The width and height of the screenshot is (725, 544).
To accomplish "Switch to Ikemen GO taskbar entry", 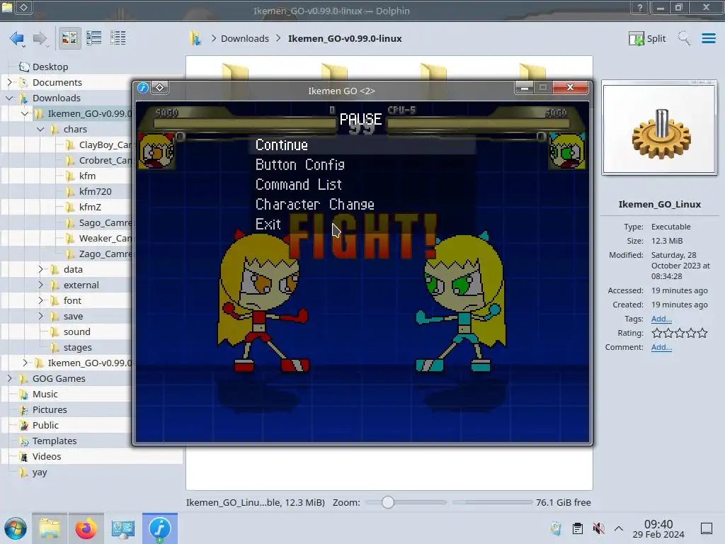I will click(160, 528).
